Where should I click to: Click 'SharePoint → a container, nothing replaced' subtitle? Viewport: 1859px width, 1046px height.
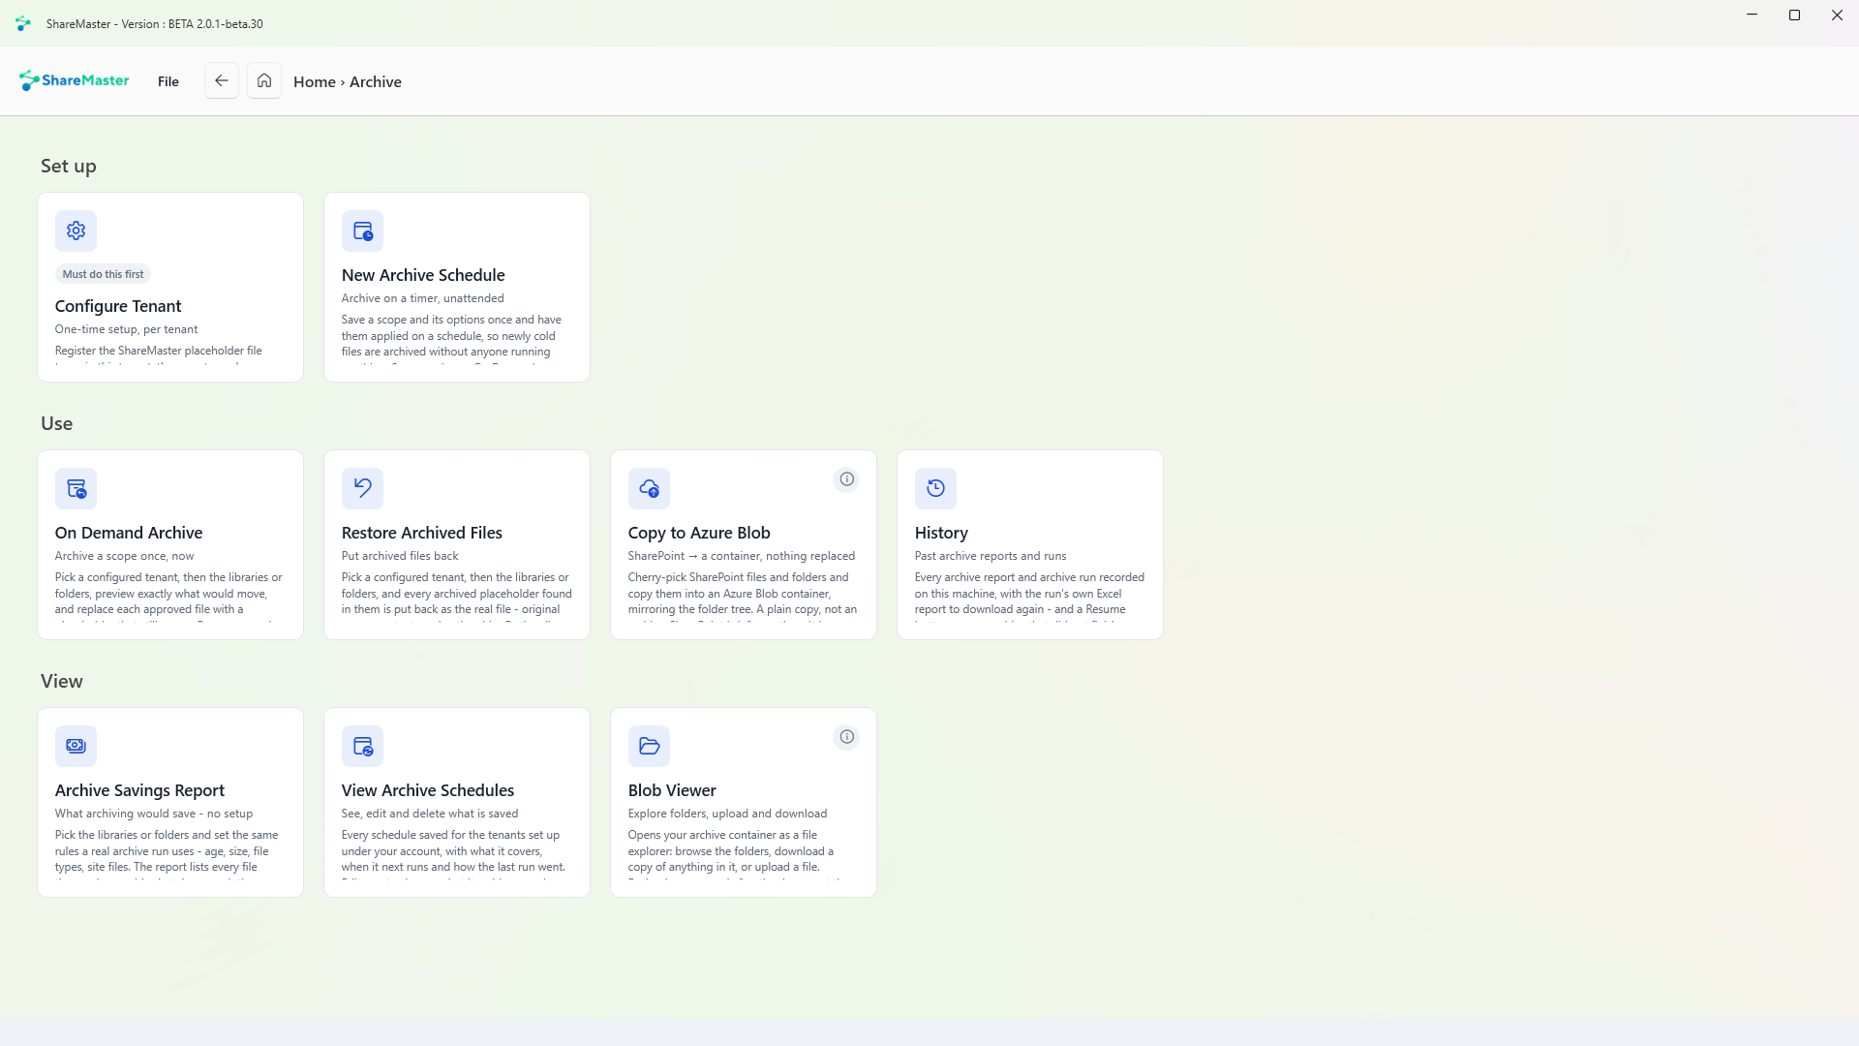(x=742, y=556)
